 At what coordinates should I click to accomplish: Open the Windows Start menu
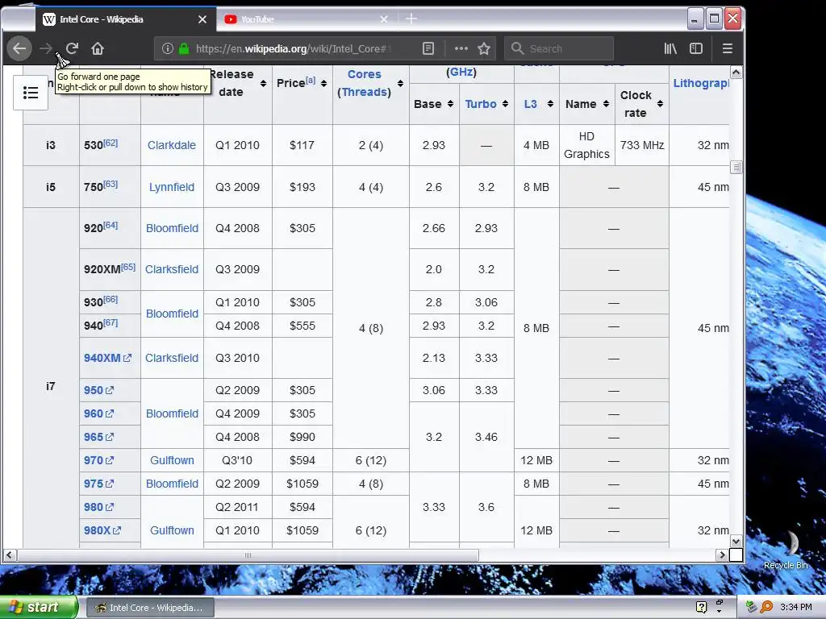[x=38, y=608]
